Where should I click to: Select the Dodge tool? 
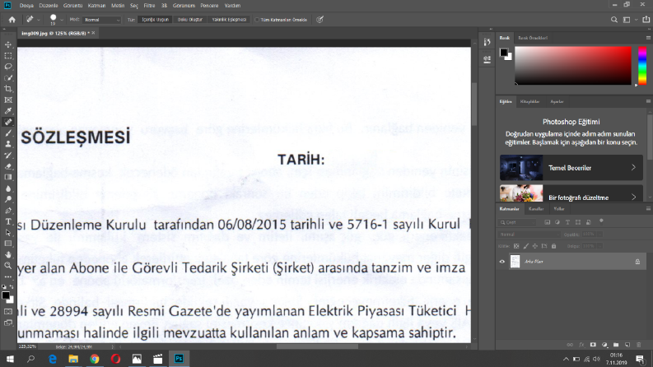[8, 199]
